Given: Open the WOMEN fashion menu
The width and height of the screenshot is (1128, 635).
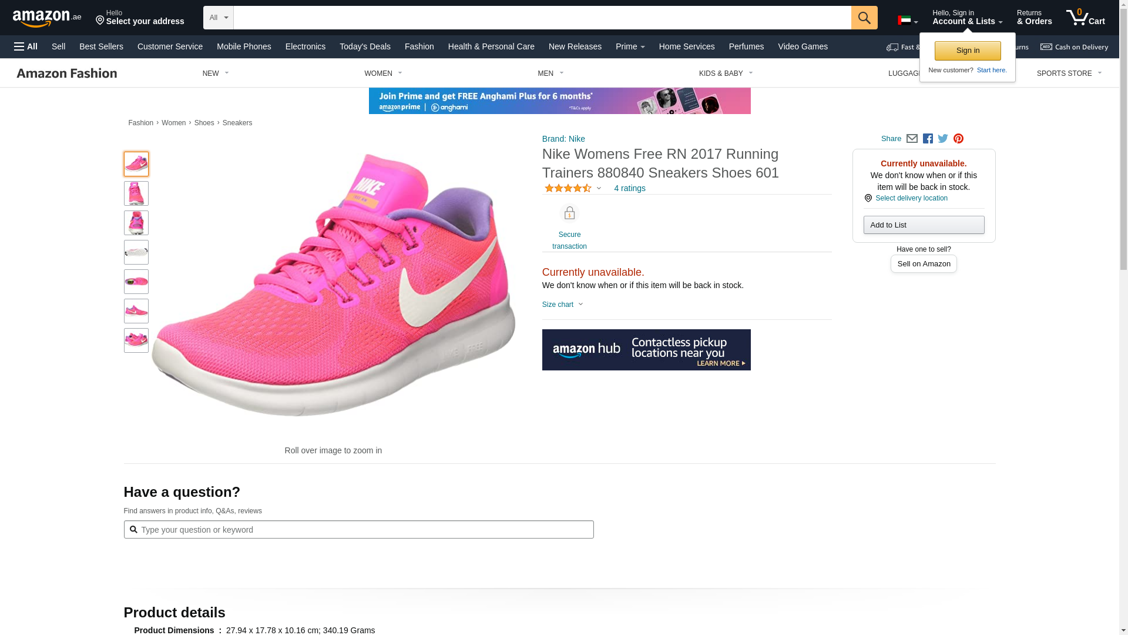Looking at the screenshot, I should click(x=383, y=73).
